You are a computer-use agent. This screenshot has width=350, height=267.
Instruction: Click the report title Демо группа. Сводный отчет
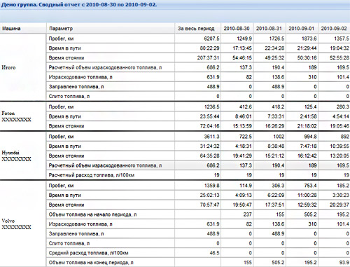tap(79, 5)
